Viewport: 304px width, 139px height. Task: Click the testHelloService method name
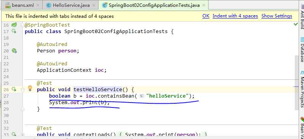[97, 90]
